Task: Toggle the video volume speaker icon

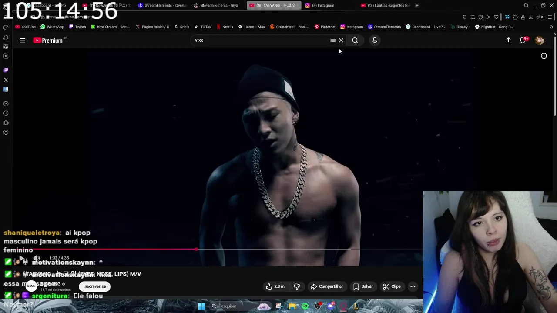Action: tap(37, 258)
